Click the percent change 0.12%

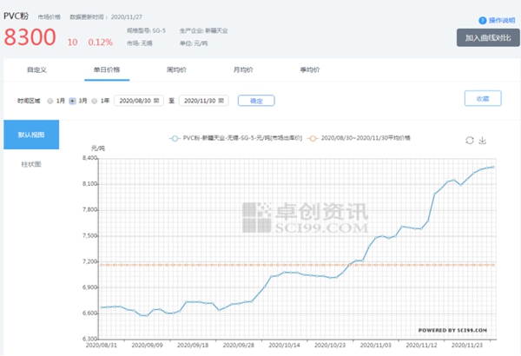(101, 43)
